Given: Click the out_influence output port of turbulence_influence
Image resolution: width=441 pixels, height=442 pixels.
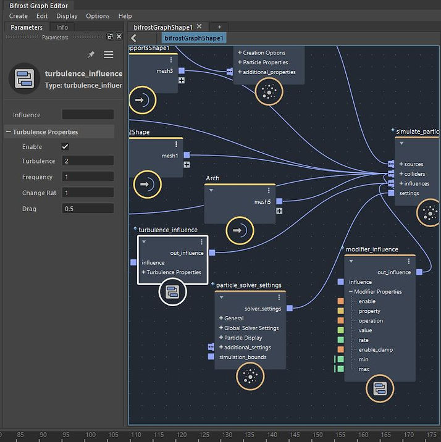Looking at the screenshot, I should [212, 252].
